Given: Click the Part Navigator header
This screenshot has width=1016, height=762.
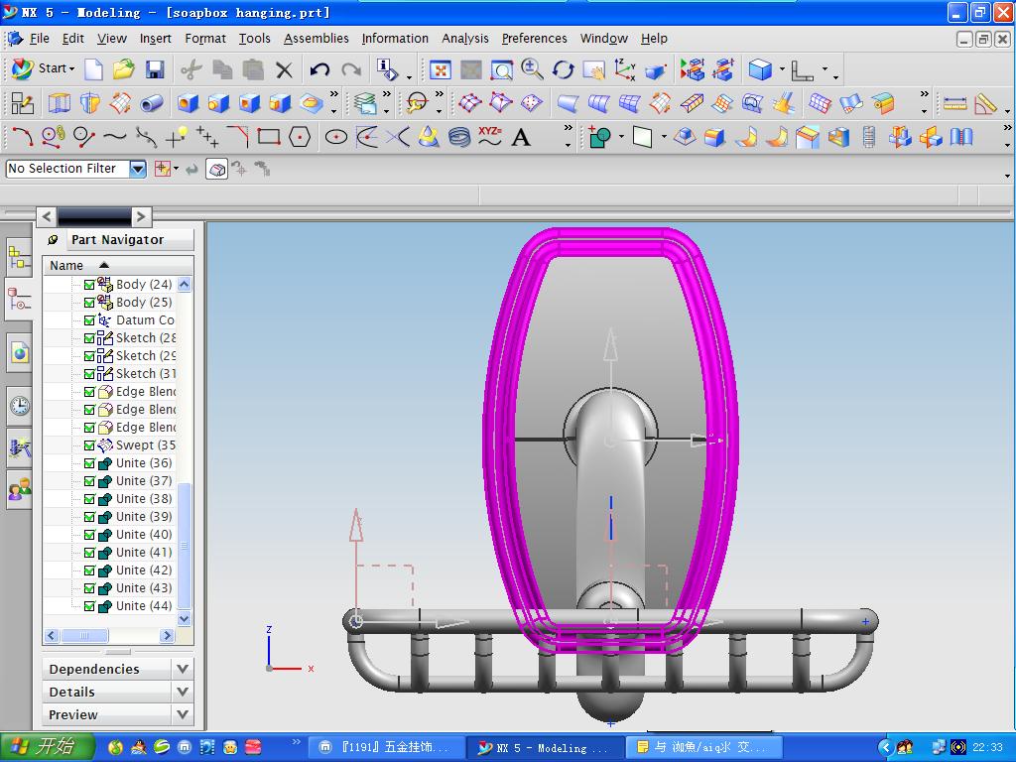Looking at the screenshot, I should tap(117, 240).
